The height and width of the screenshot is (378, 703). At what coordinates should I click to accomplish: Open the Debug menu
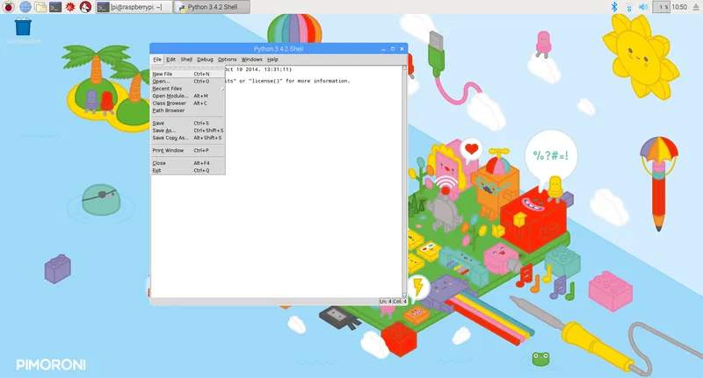pos(205,60)
